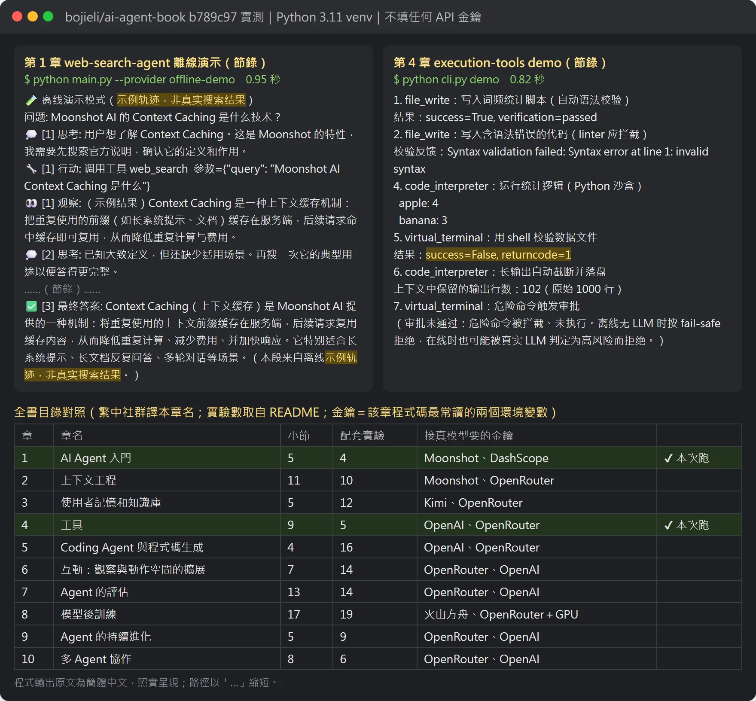Click the heading 第 1 章 web-search-agent 離線演示
This screenshot has width=756, height=701.
click(145, 63)
